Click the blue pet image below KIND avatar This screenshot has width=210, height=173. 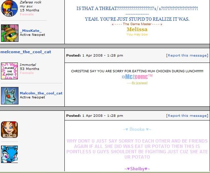pyautogui.click(x=9, y=154)
